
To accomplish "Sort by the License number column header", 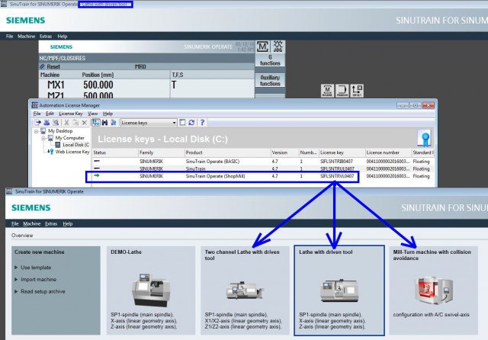I will coord(388,152).
